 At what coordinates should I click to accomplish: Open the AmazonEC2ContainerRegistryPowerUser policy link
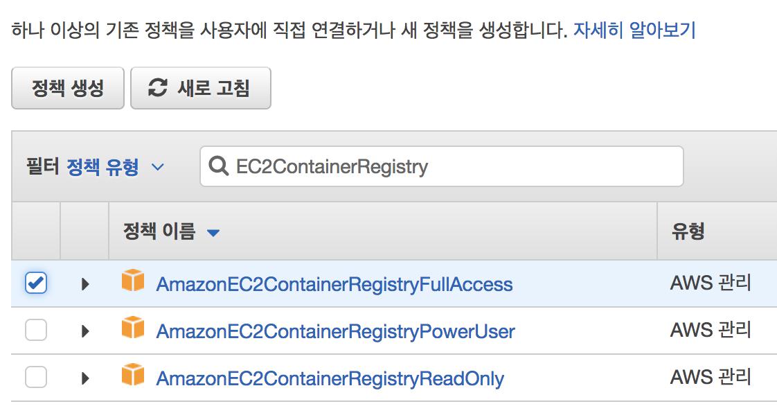pos(336,331)
